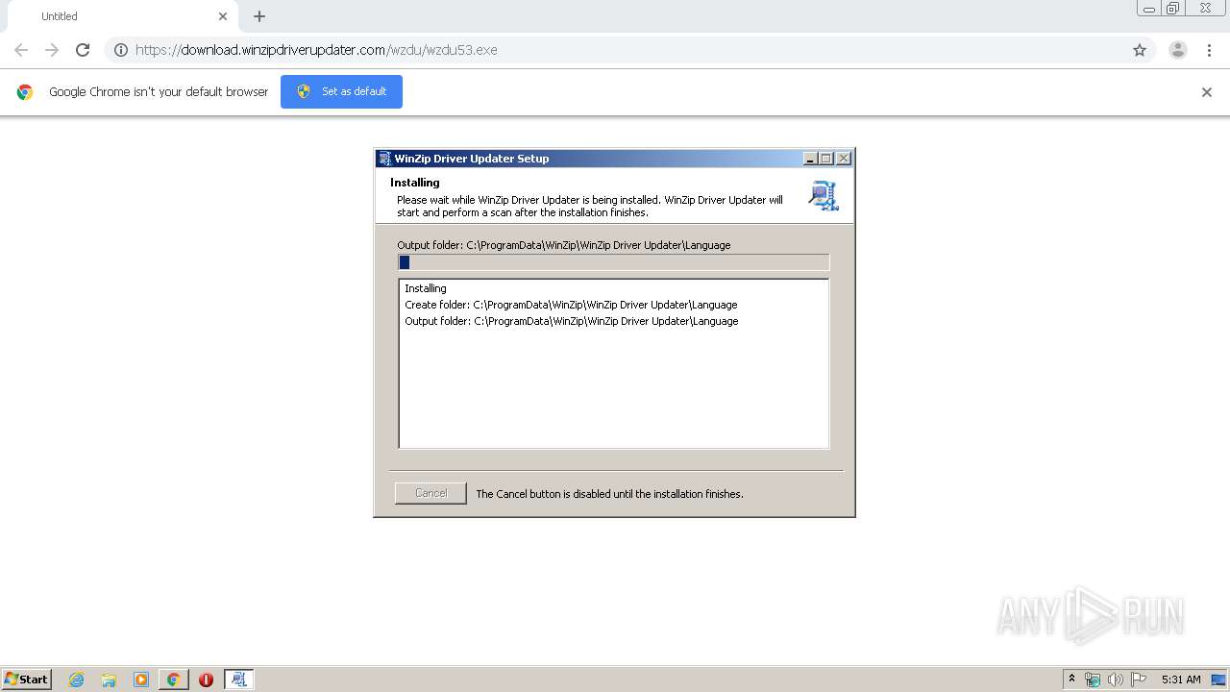This screenshot has height=692, width=1230.
Task: Reload the page with the refresh icon
Action: tap(83, 50)
